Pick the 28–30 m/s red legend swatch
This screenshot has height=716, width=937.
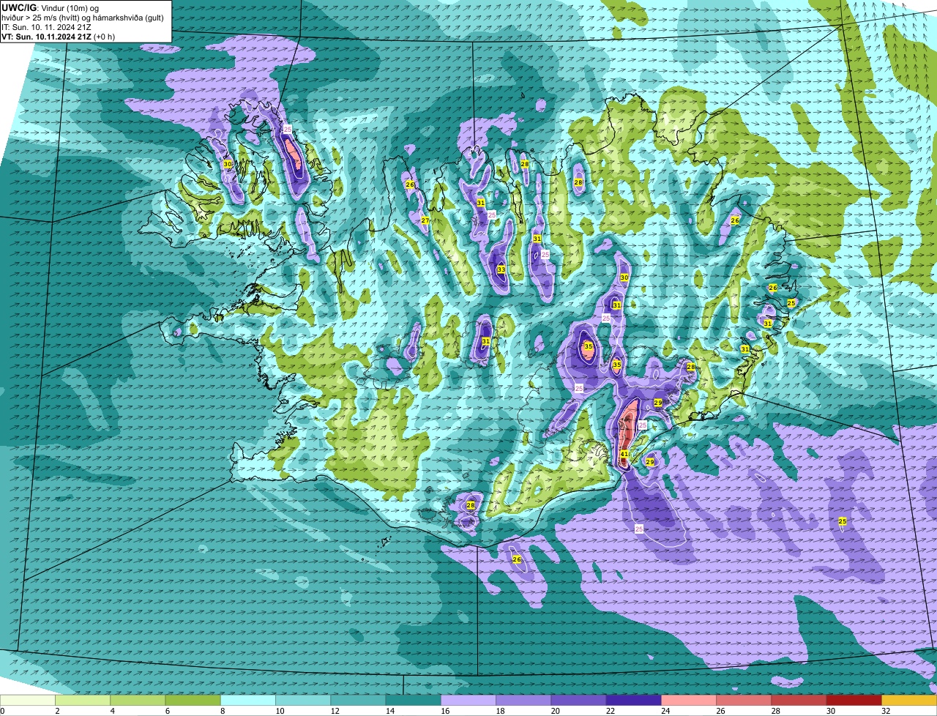click(799, 700)
